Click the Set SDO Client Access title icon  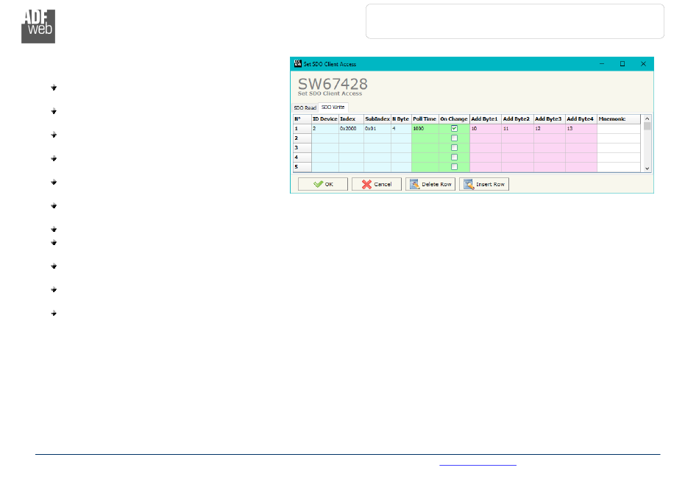click(297, 64)
